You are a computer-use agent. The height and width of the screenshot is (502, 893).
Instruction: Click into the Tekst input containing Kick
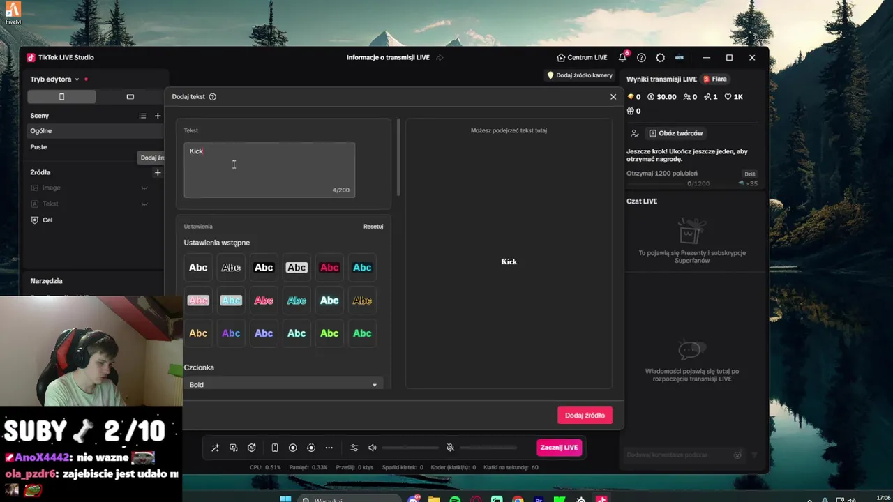(269, 169)
